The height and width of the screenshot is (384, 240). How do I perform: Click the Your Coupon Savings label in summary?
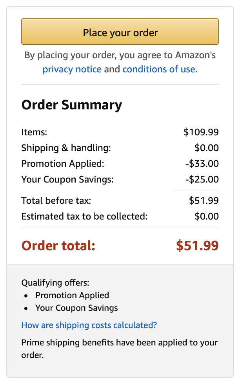coord(67,179)
